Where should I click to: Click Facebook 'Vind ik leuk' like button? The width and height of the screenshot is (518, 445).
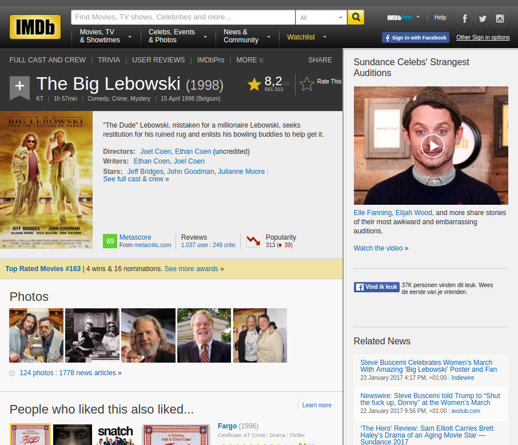point(376,287)
